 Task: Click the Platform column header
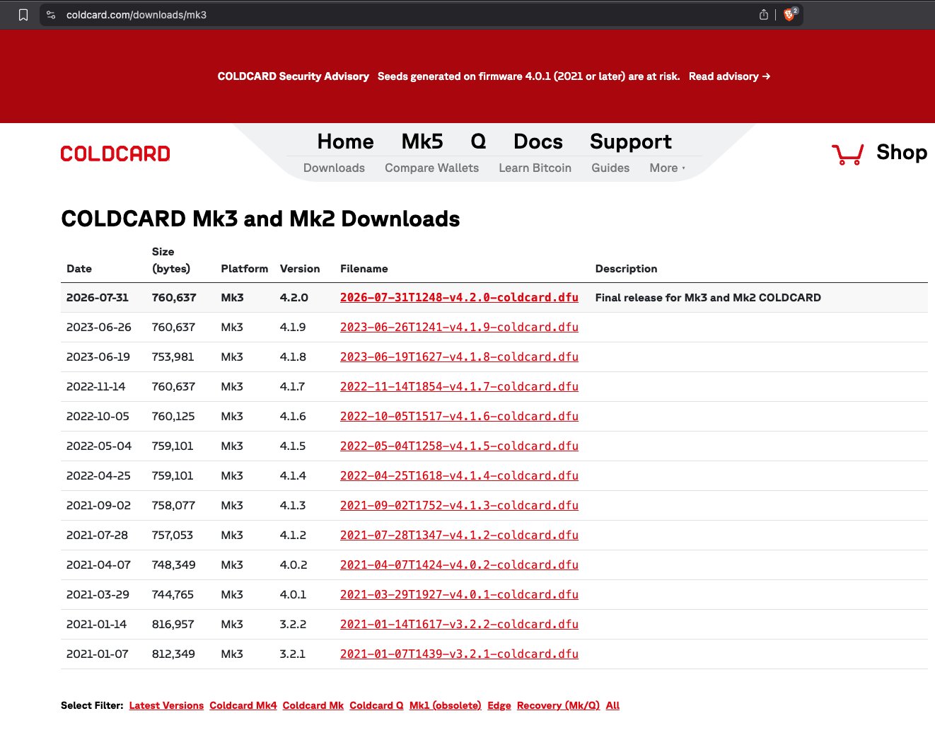(244, 269)
